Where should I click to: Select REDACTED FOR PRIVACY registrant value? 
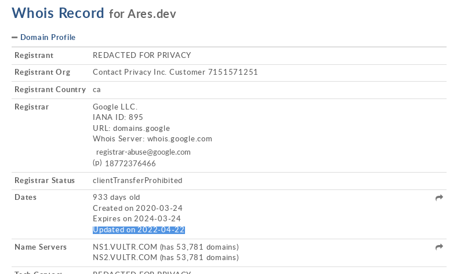coord(142,56)
